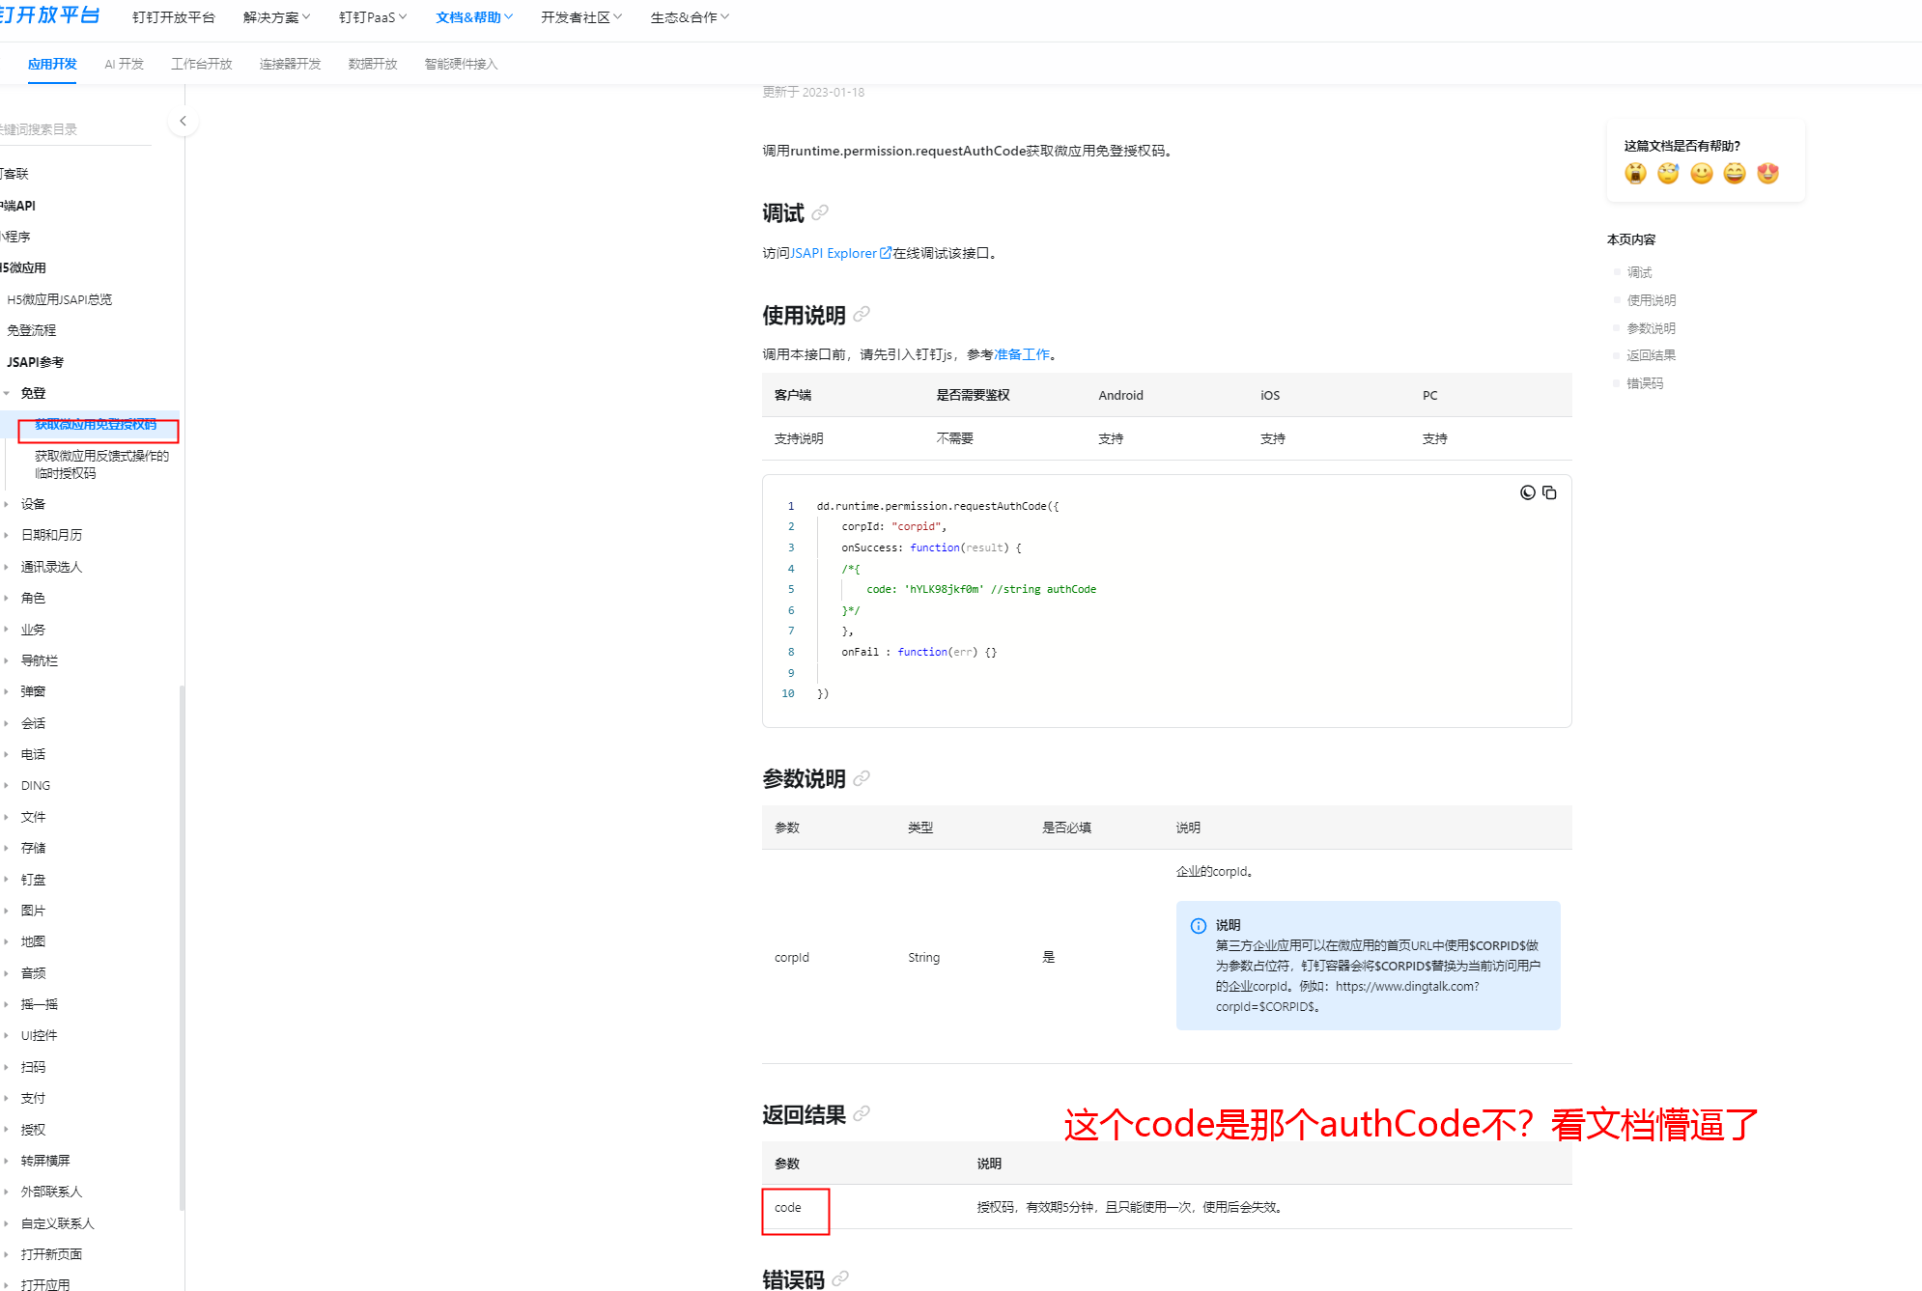Select 获取微应用反馈式操作的临时授权码 in sidebar
Viewport: 1922px width, 1291px height.
101,464
